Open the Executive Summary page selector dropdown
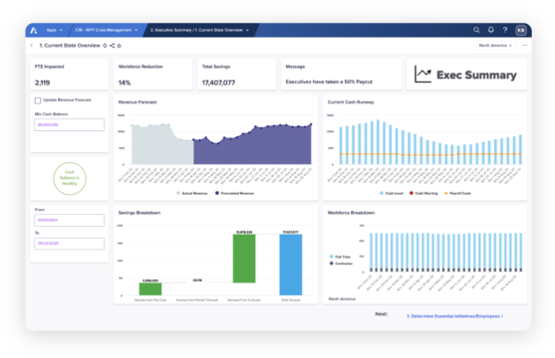Viewport: 555px width, 358px height. (199, 30)
